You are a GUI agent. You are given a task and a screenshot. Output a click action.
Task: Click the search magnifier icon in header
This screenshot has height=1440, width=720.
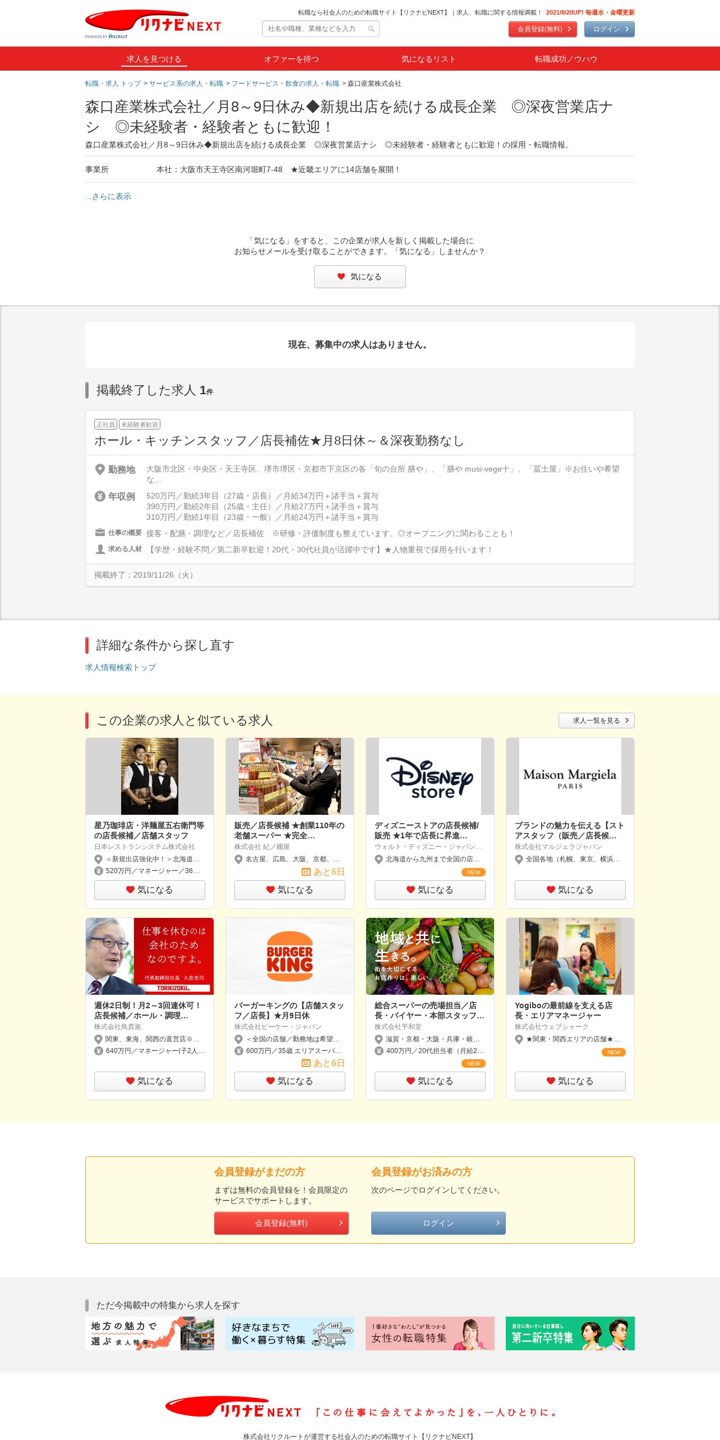tap(371, 29)
